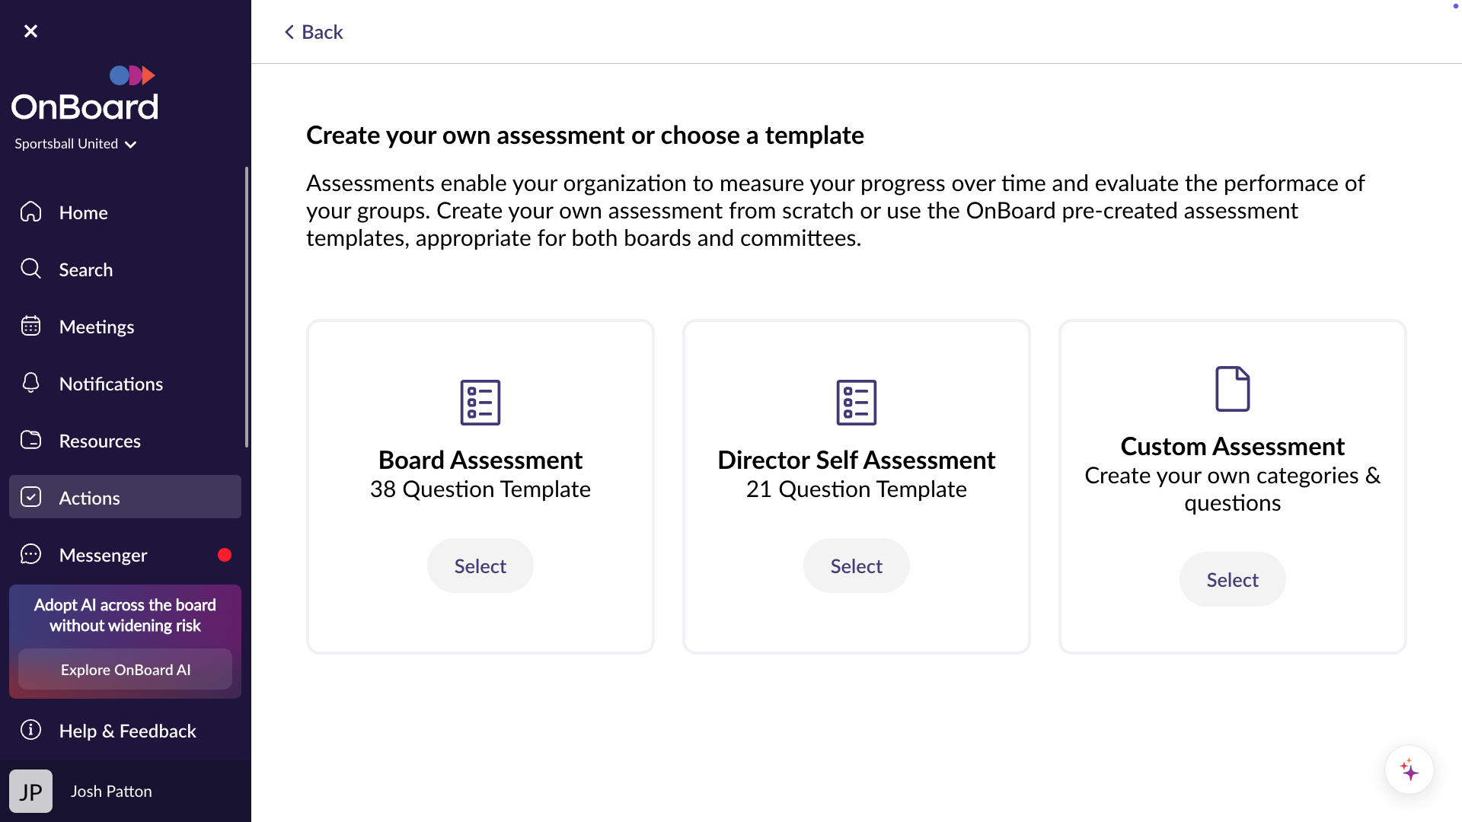Select the Custom Assessment option

pyautogui.click(x=1233, y=579)
